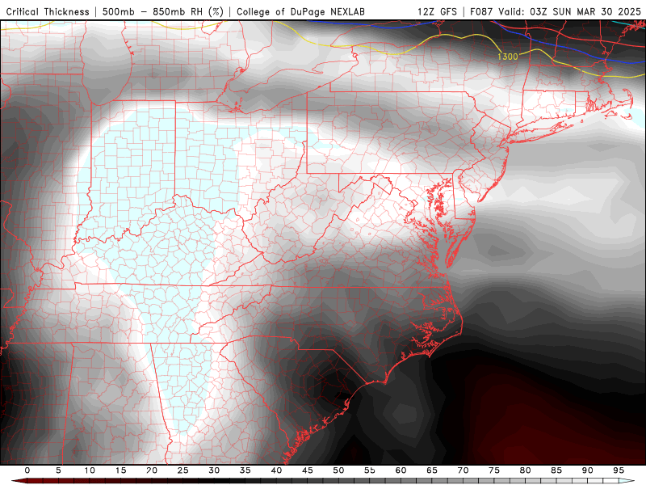
Task: Click the colorbar value "35"
Action: pyautogui.click(x=245, y=470)
